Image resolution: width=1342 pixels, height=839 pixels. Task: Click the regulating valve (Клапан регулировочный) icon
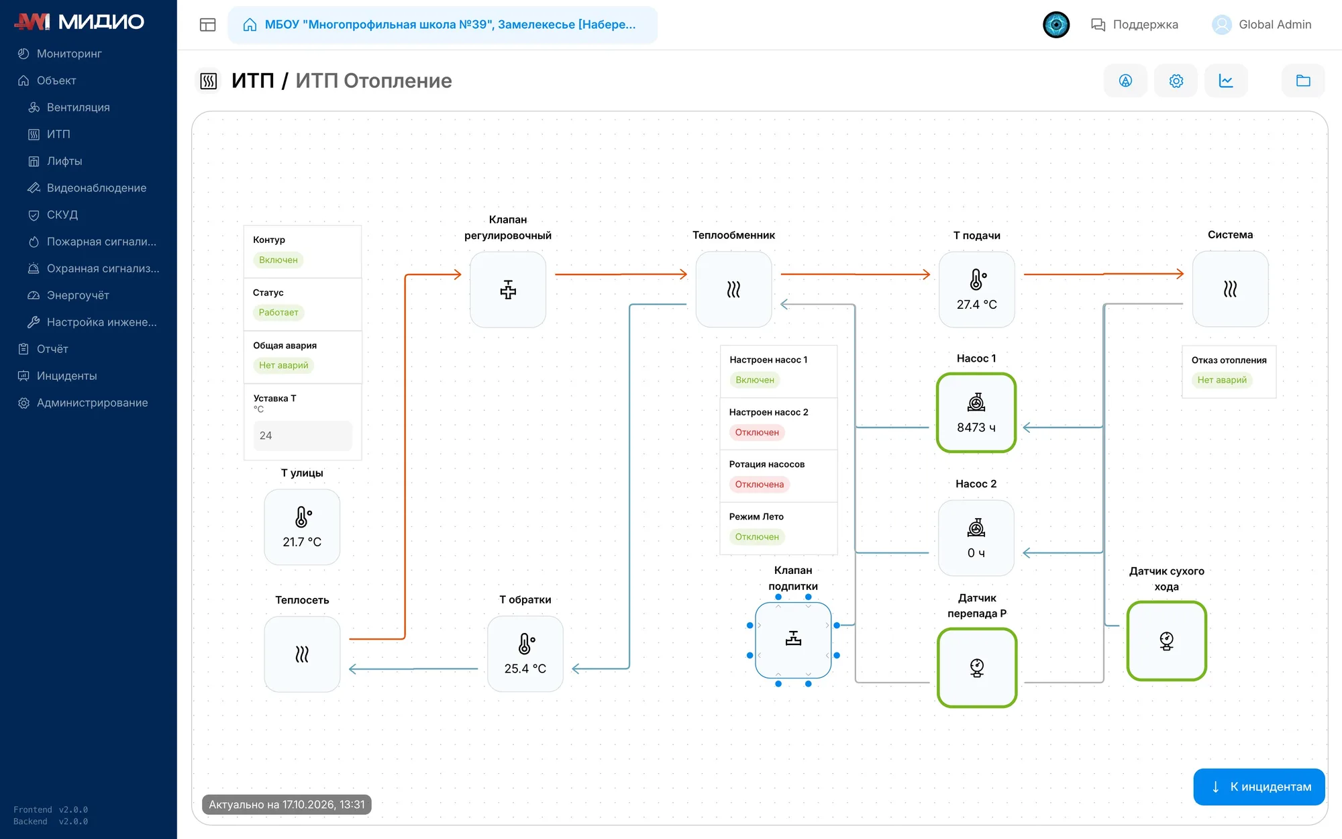[x=508, y=290]
